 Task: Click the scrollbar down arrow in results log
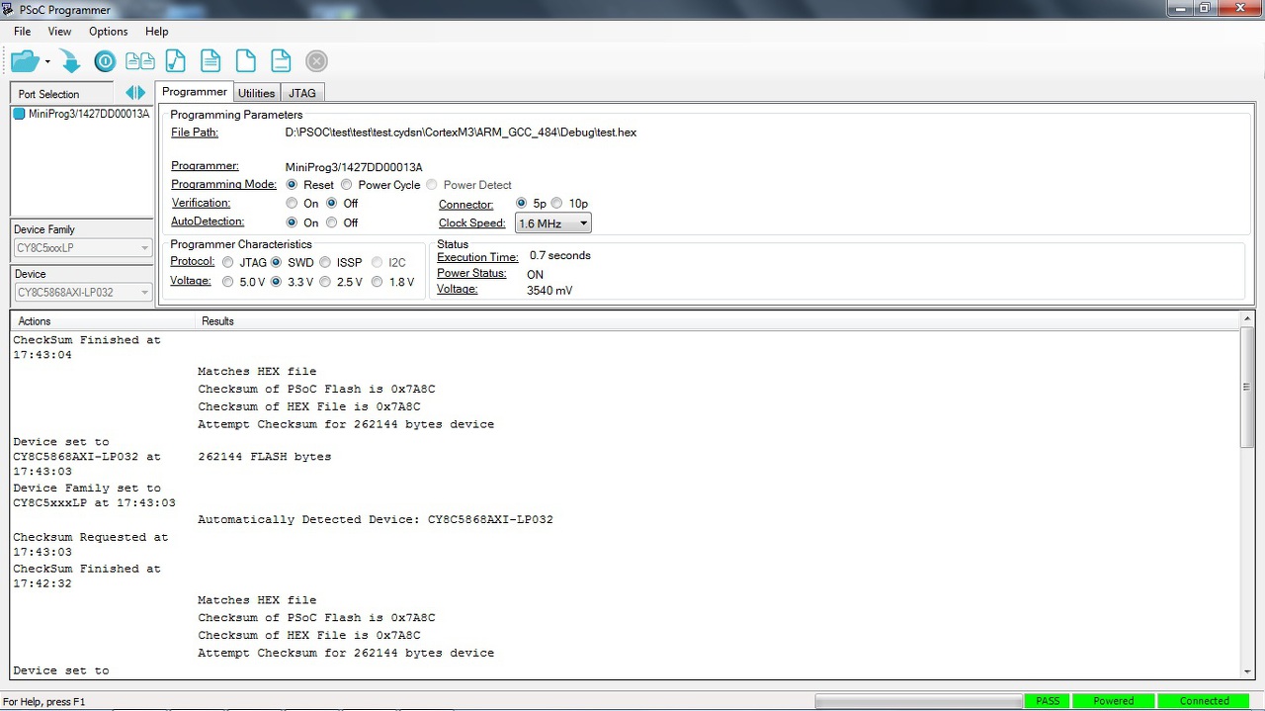(x=1247, y=670)
